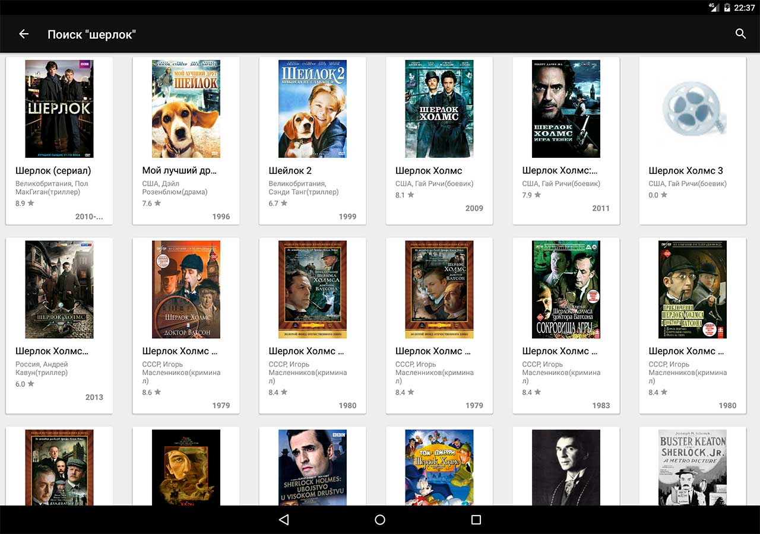760x534 pixels.
Task: Tap the star beside the 7.6 rating
Action: (x=157, y=203)
